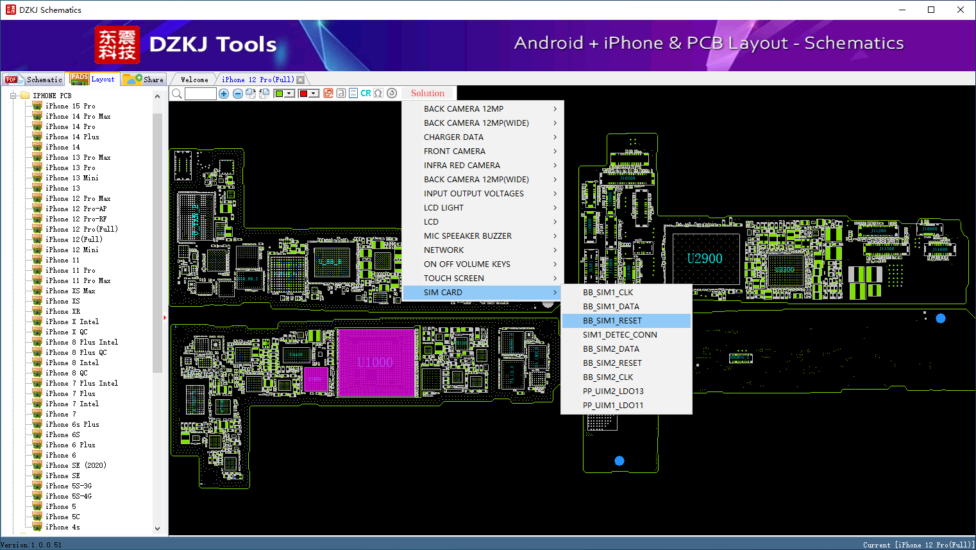Click the zoom out minus icon
The height and width of the screenshot is (550, 976).
point(237,94)
